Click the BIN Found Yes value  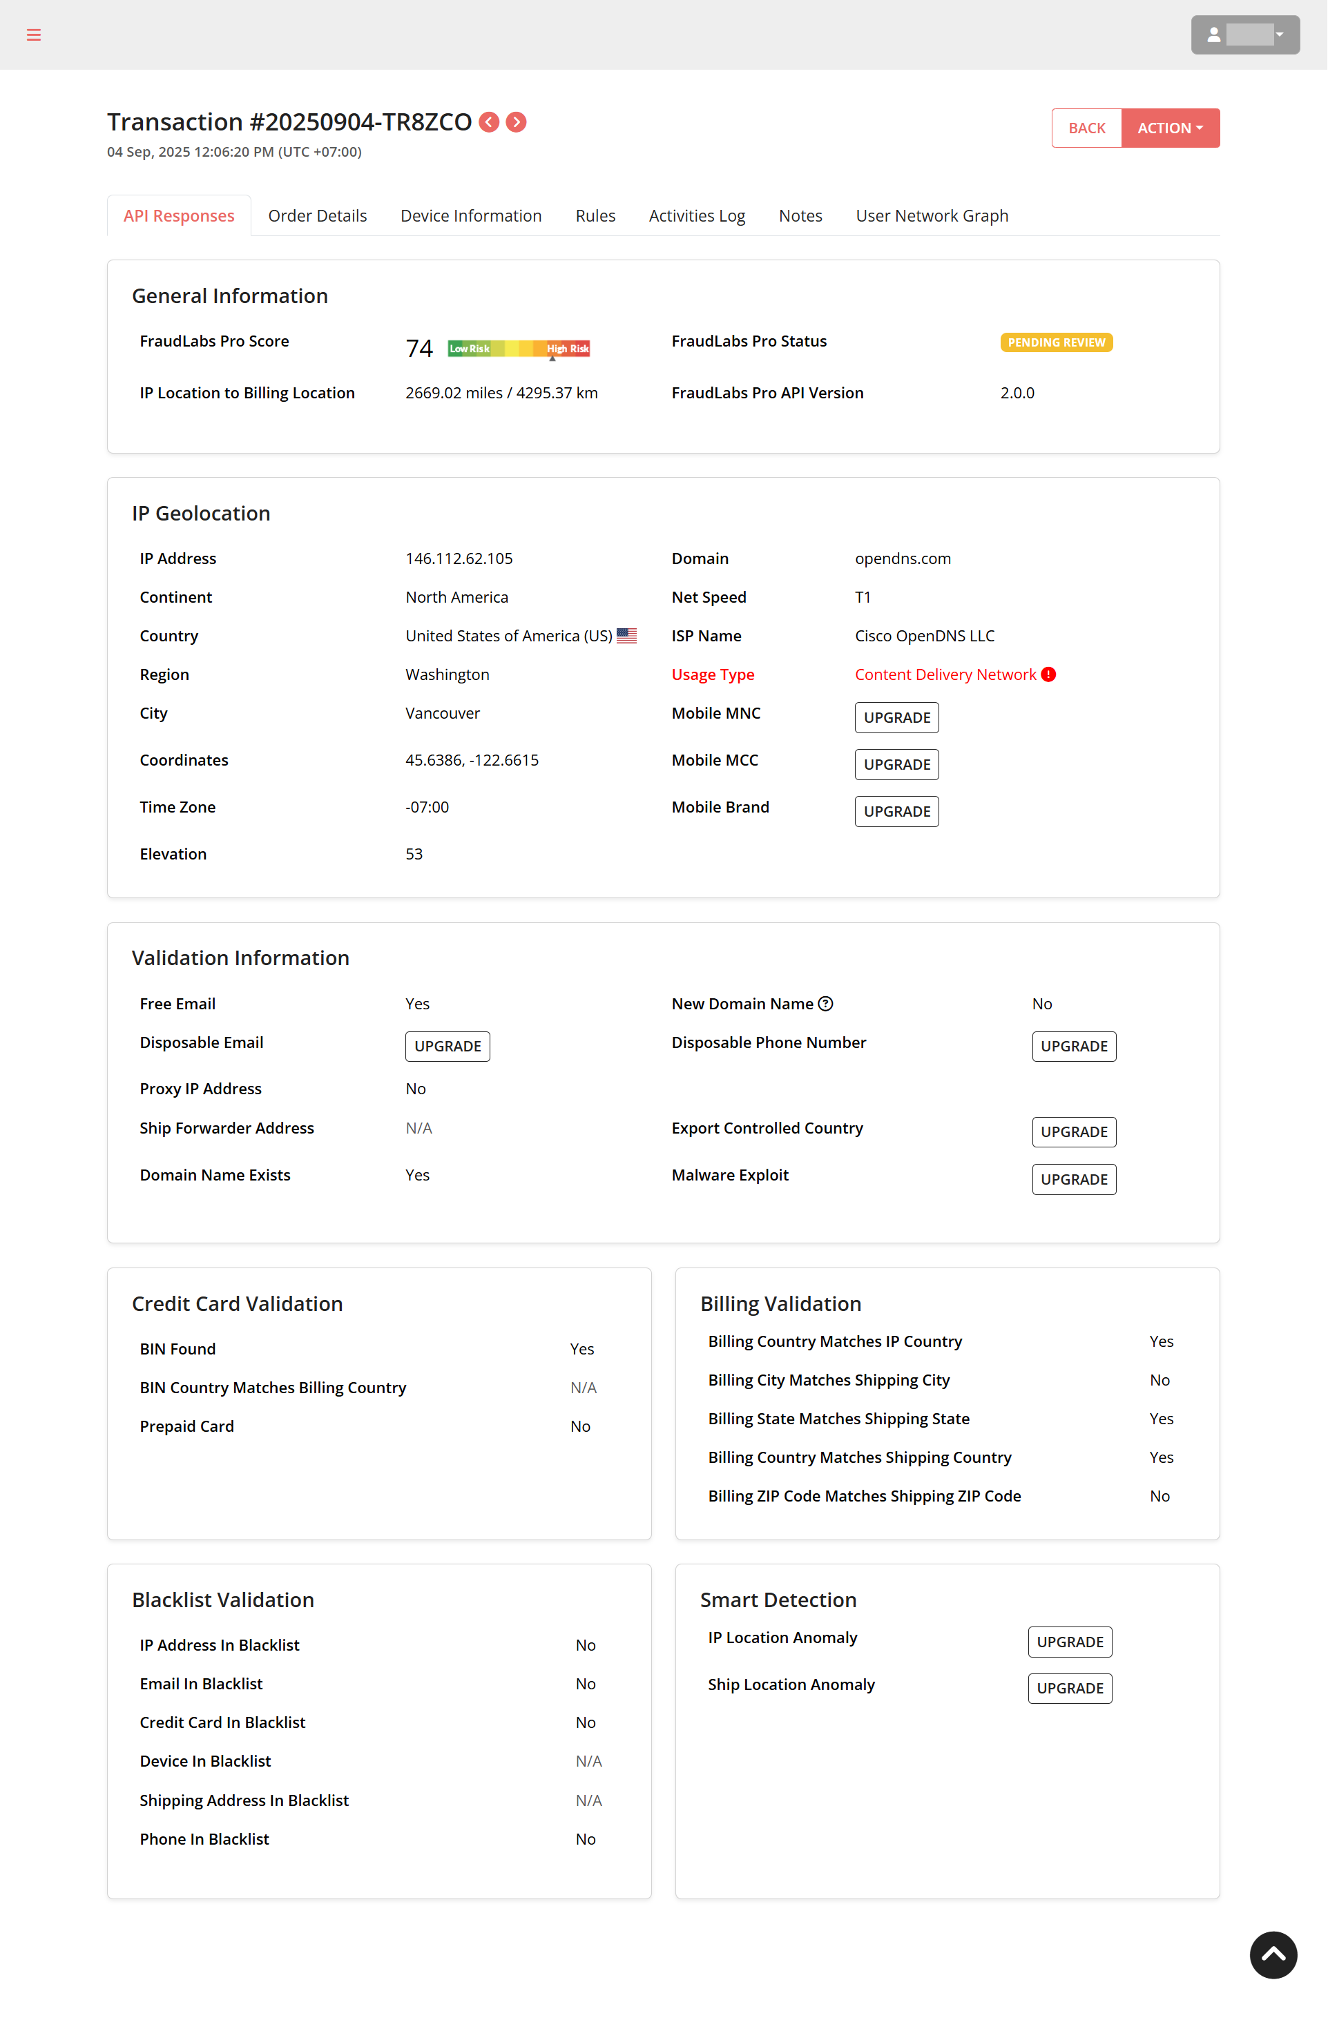tap(581, 1350)
